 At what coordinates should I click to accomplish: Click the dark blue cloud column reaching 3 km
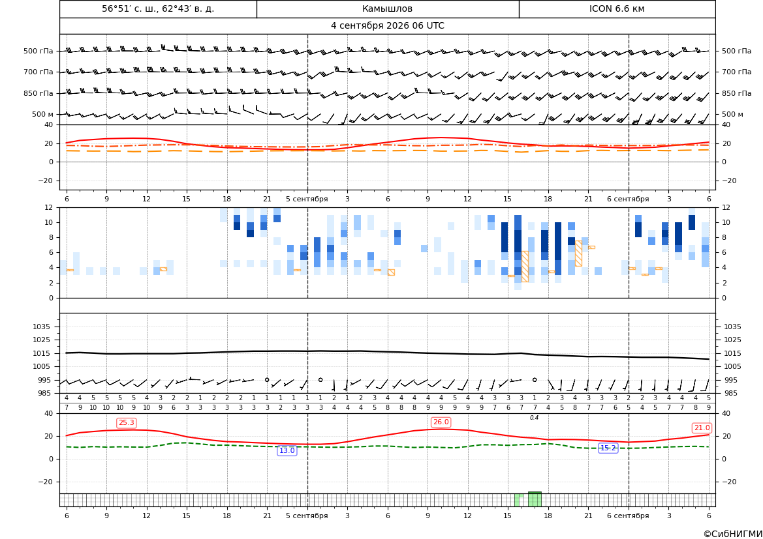(558, 249)
